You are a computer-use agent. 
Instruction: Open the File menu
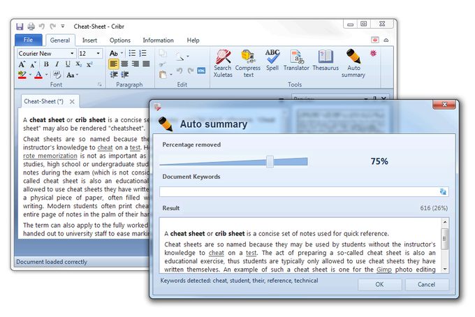pos(29,40)
